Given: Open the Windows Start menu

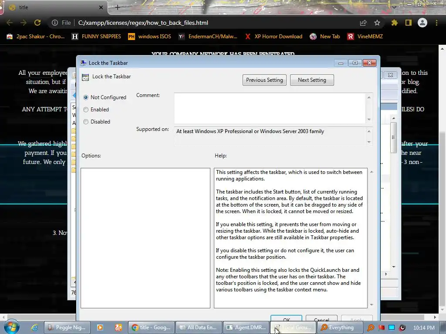Looking at the screenshot, I should pos(12,327).
